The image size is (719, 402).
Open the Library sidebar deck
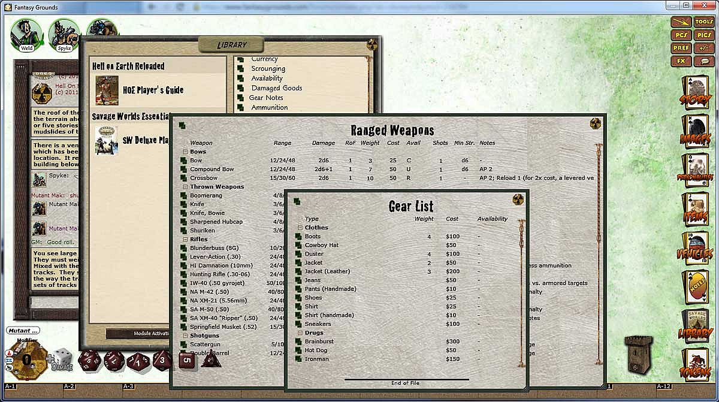[x=697, y=327]
